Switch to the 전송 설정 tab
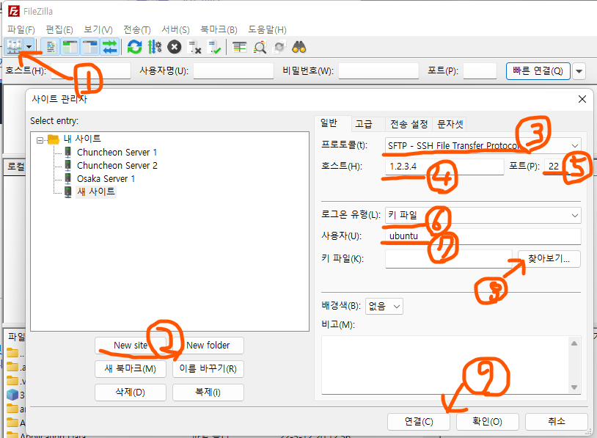Viewport: 597px width, 438px height. pos(409,124)
